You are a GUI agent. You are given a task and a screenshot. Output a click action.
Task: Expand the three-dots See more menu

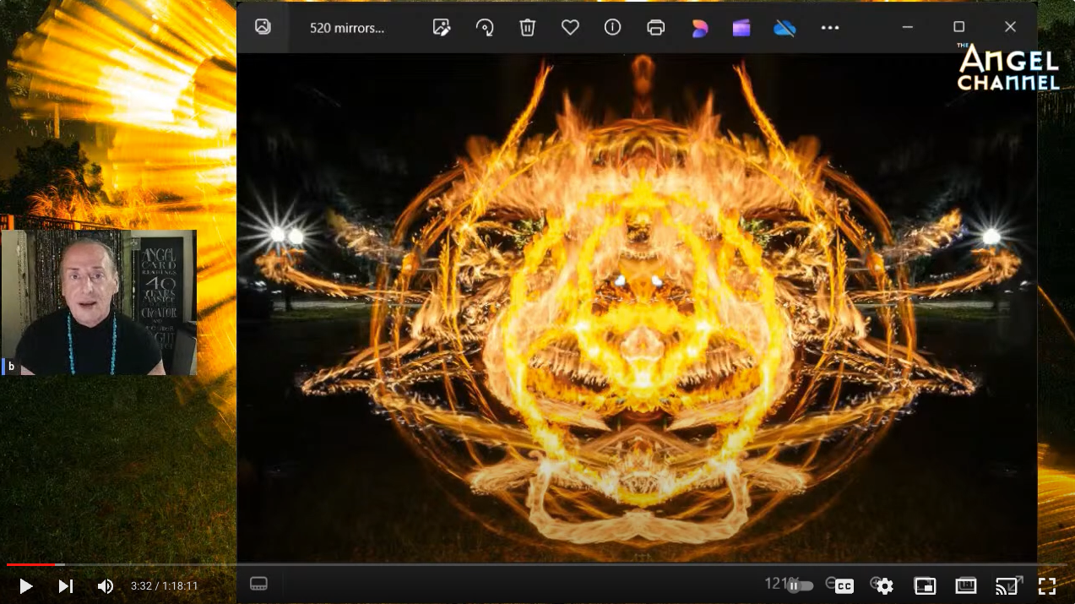[830, 28]
